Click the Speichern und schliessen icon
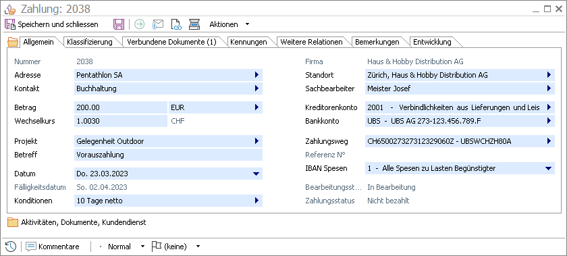The image size is (567, 256). click(x=10, y=24)
